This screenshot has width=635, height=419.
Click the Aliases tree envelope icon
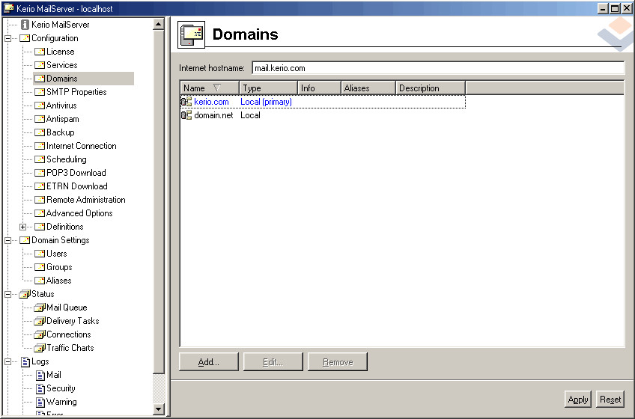[40, 281]
